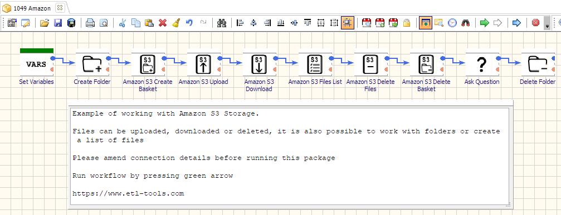Click red and black binoculars icon
This screenshot has width=561, height=215.
[x=466, y=23]
